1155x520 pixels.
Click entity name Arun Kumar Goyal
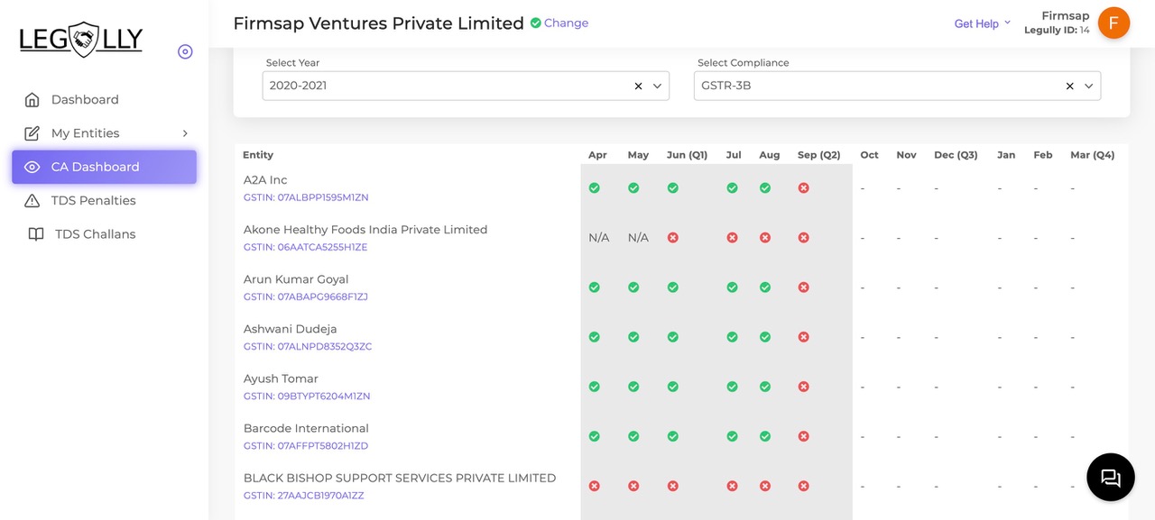(x=296, y=279)
